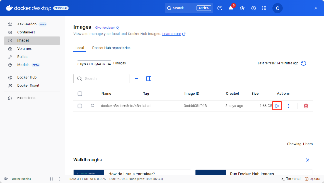Click the image Search input field
The image size is (324, 183).
[x=101, y=79]
